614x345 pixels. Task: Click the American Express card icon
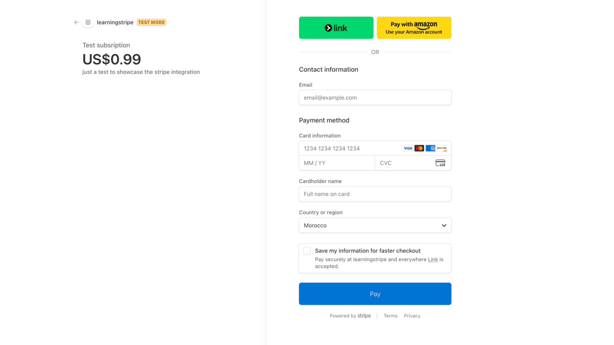point(430,149)
